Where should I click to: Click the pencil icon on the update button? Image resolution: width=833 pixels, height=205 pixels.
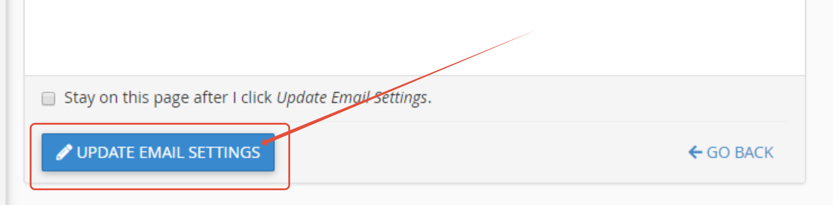point(64,152)
